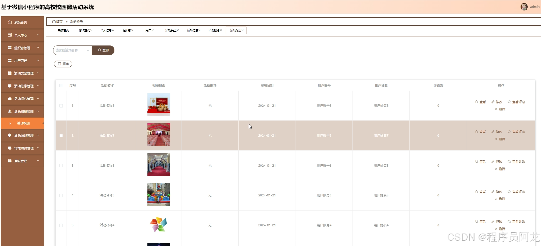Close the 活动报名 tab with its X
The height and width of the screenshot is (246, 541).
(x=221, y=30)
